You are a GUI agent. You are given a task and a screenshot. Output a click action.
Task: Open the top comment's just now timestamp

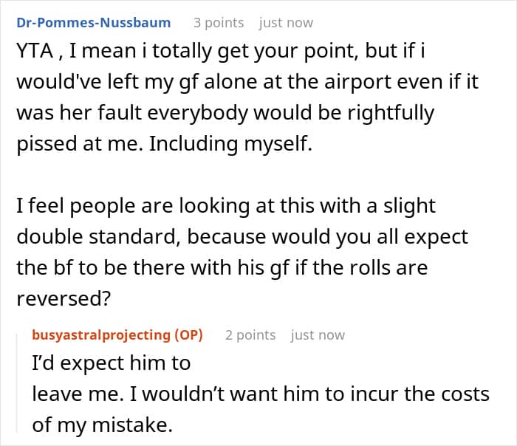point(286,23)
